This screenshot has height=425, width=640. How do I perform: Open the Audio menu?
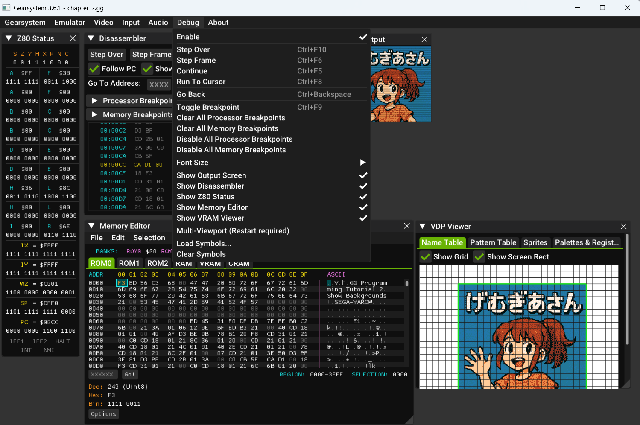tap(158, 23)
